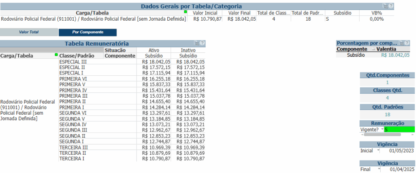Screen dimensions: 416x173
Task: Click Valor Inicial value R$ 10.790,87 in Dados Gerais
Action: coord(207,19)
